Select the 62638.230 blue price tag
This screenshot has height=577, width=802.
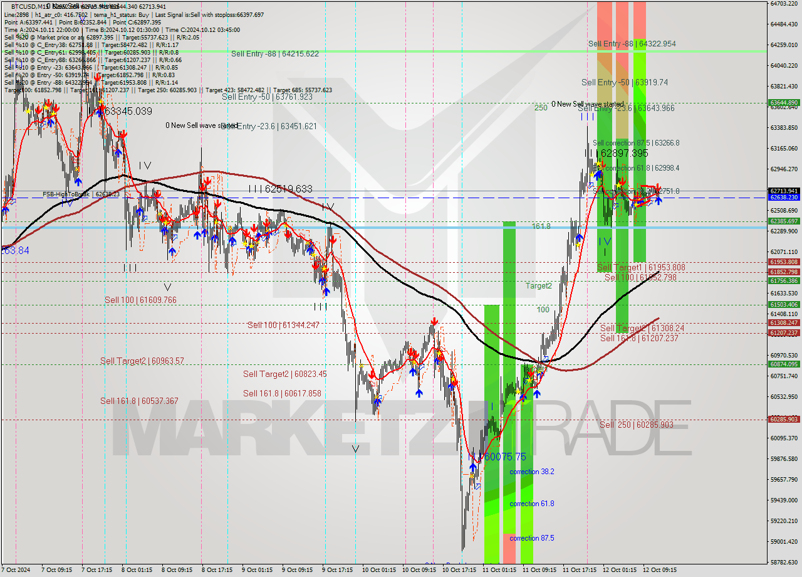[784, 197]
